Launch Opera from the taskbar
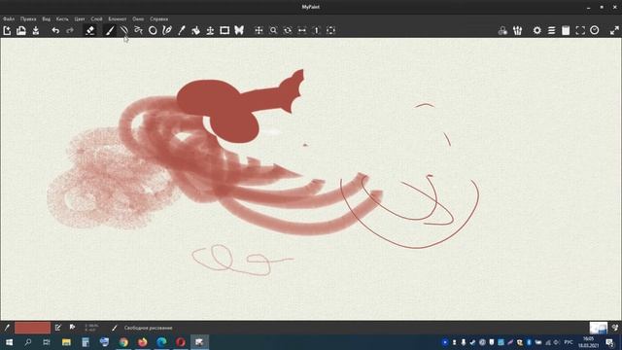This screenshot has height=350, width=622. coord(181,342)
